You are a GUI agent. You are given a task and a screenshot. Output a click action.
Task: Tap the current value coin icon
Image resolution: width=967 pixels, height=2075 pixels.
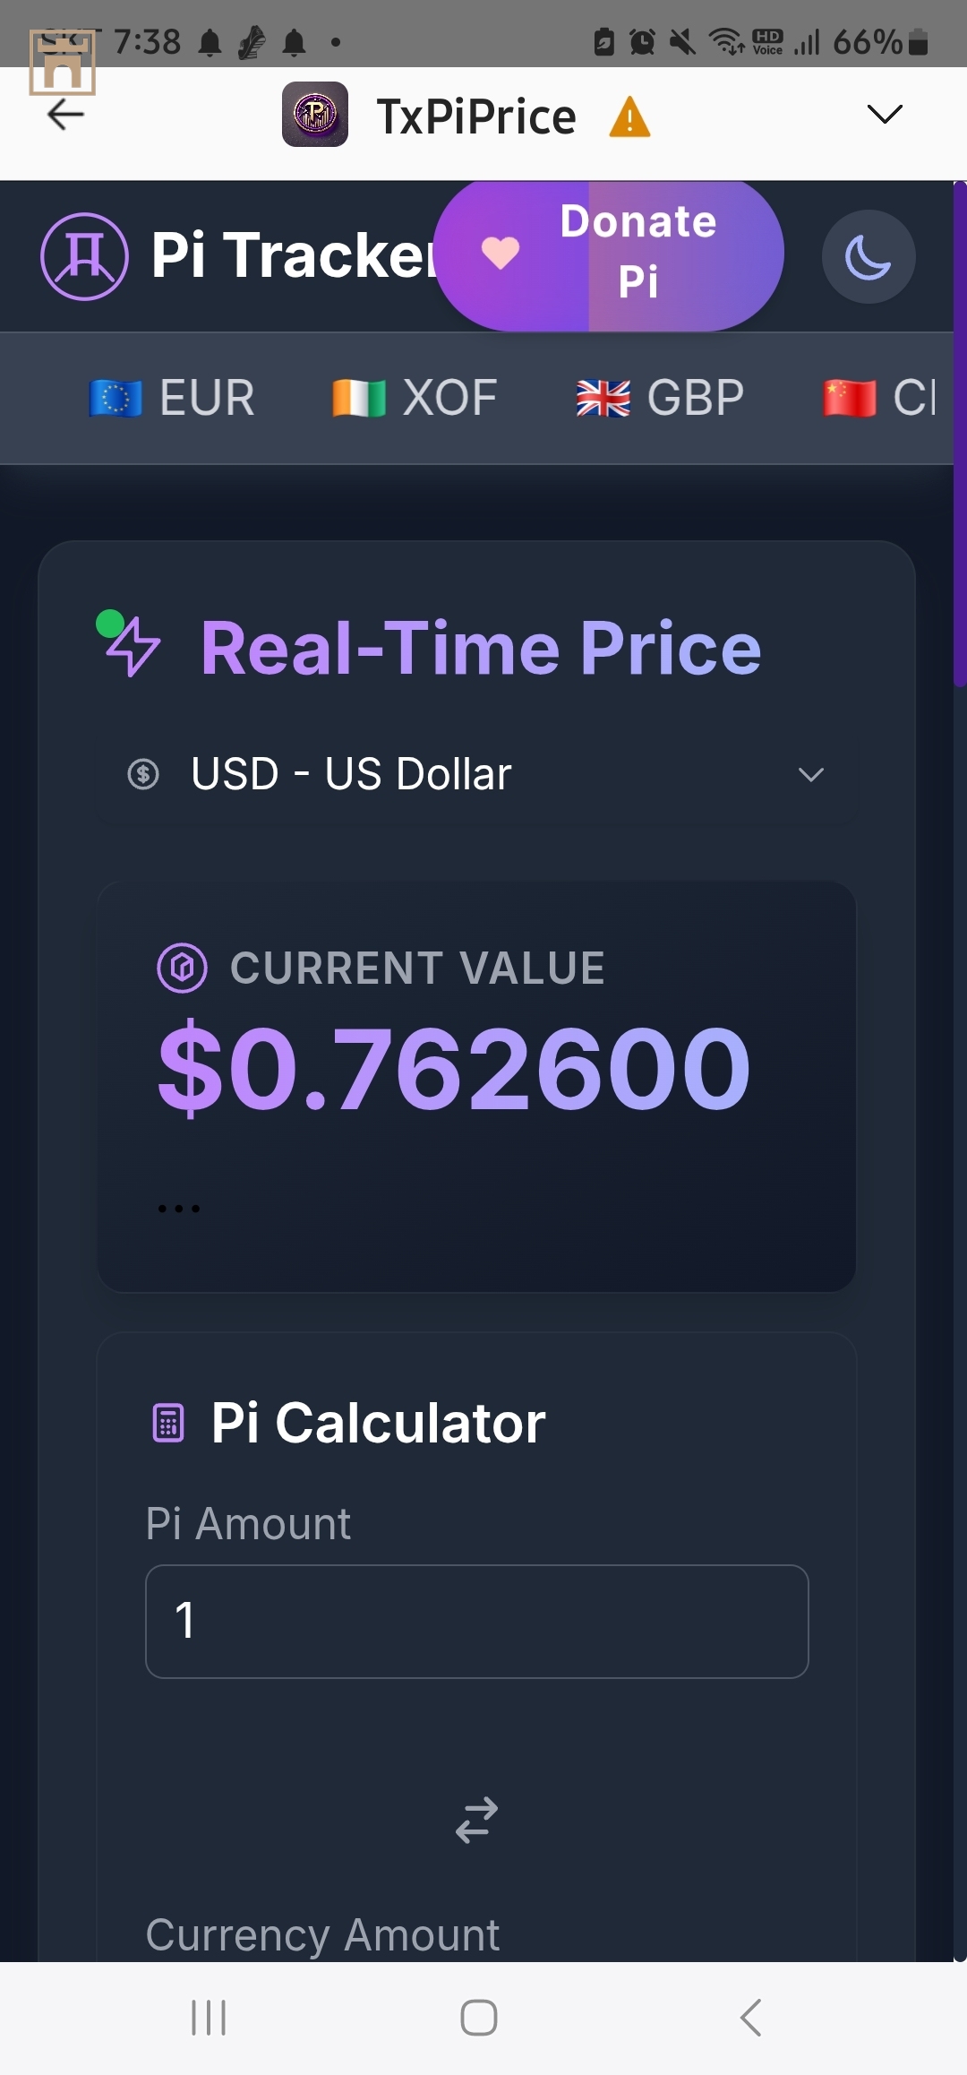[182, 968]
